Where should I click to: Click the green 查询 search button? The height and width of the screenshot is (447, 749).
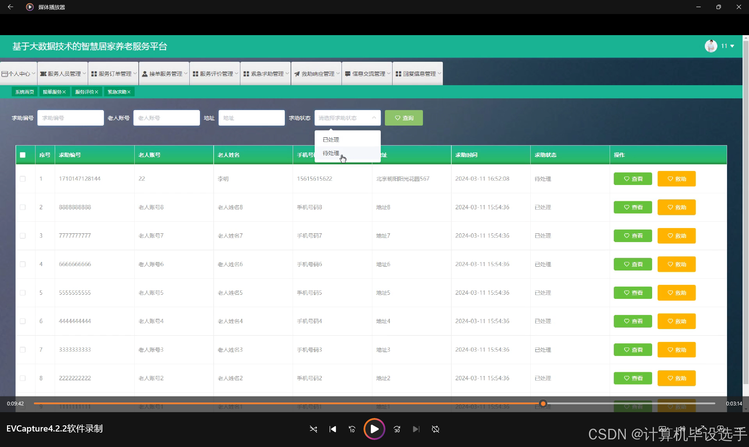(x=404, y=118)
